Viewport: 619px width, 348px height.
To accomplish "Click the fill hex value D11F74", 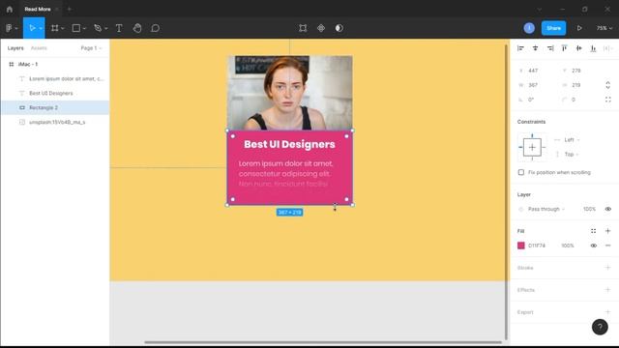I will tap(537, 246).
